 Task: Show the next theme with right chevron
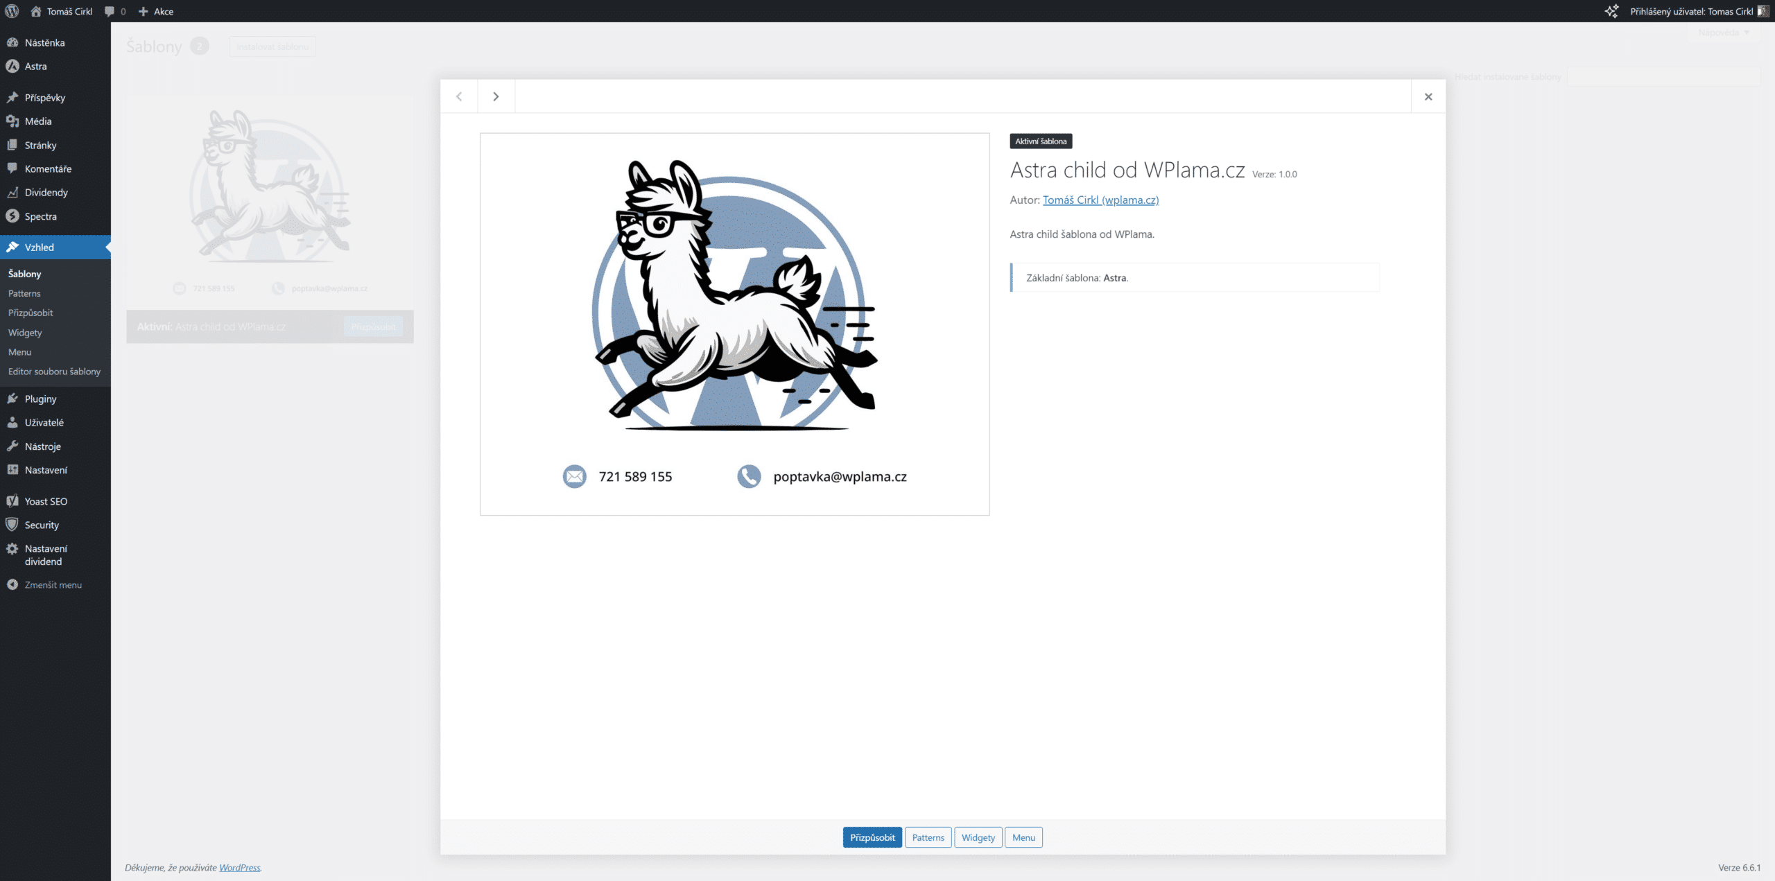coord(496,96)
